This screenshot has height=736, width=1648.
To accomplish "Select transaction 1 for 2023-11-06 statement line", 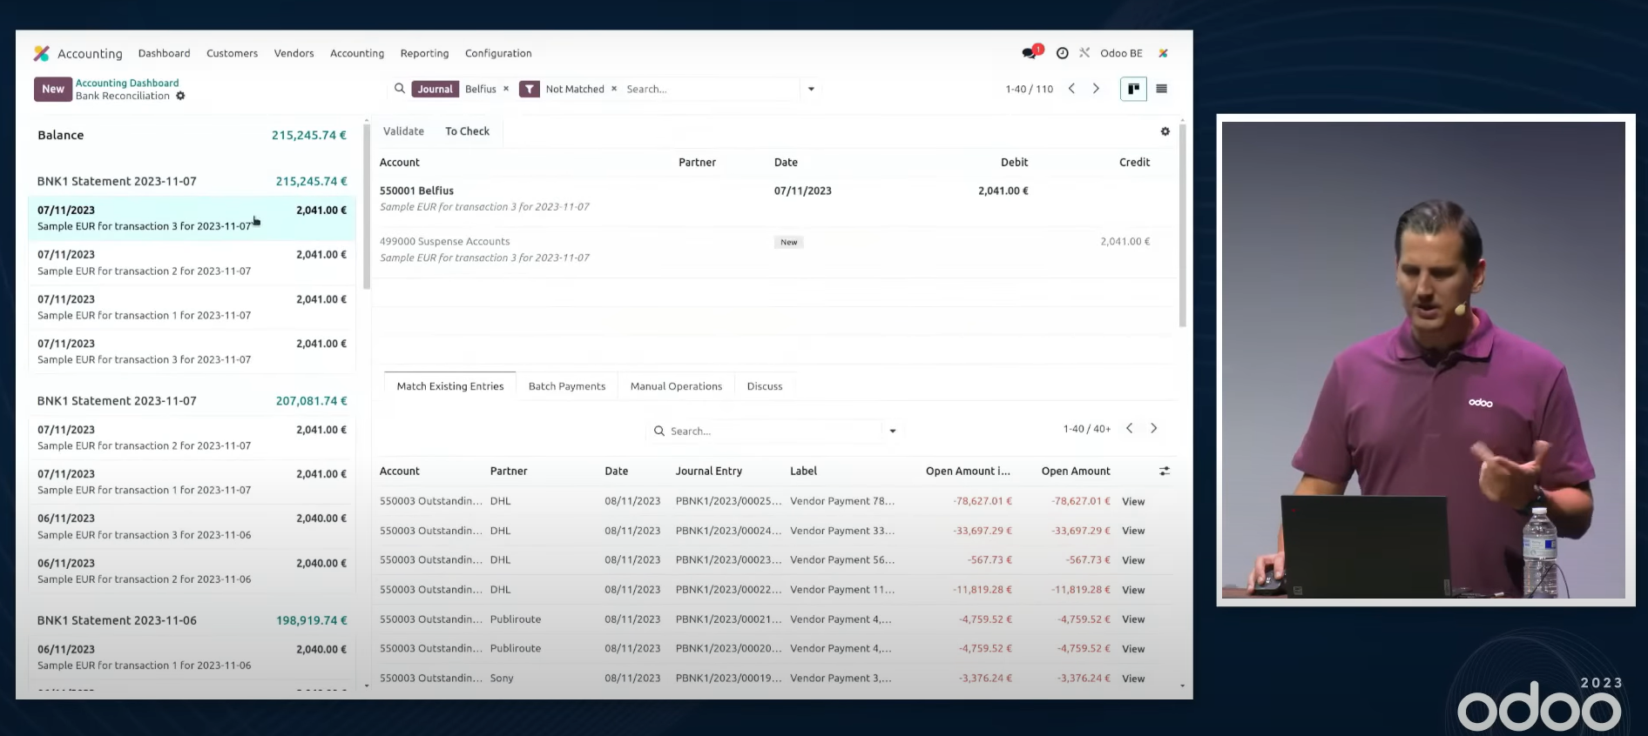I will pyautogui.click(x=192, y=657).
